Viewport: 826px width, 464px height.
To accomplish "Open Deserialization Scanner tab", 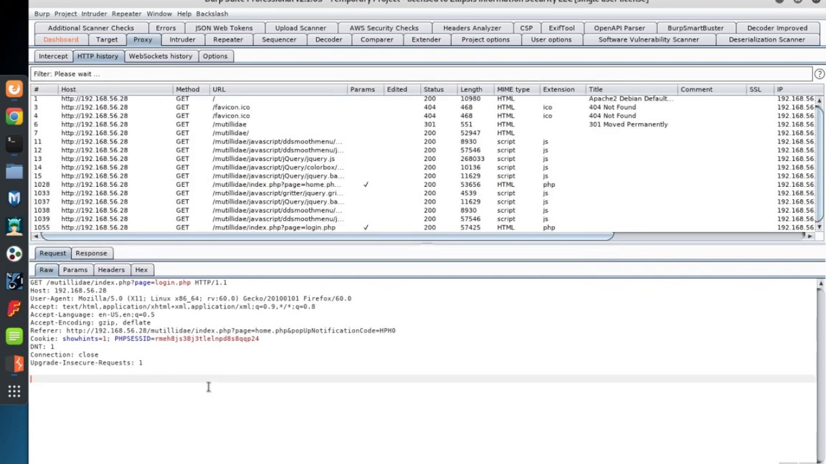I will click(x=767, y=40).
